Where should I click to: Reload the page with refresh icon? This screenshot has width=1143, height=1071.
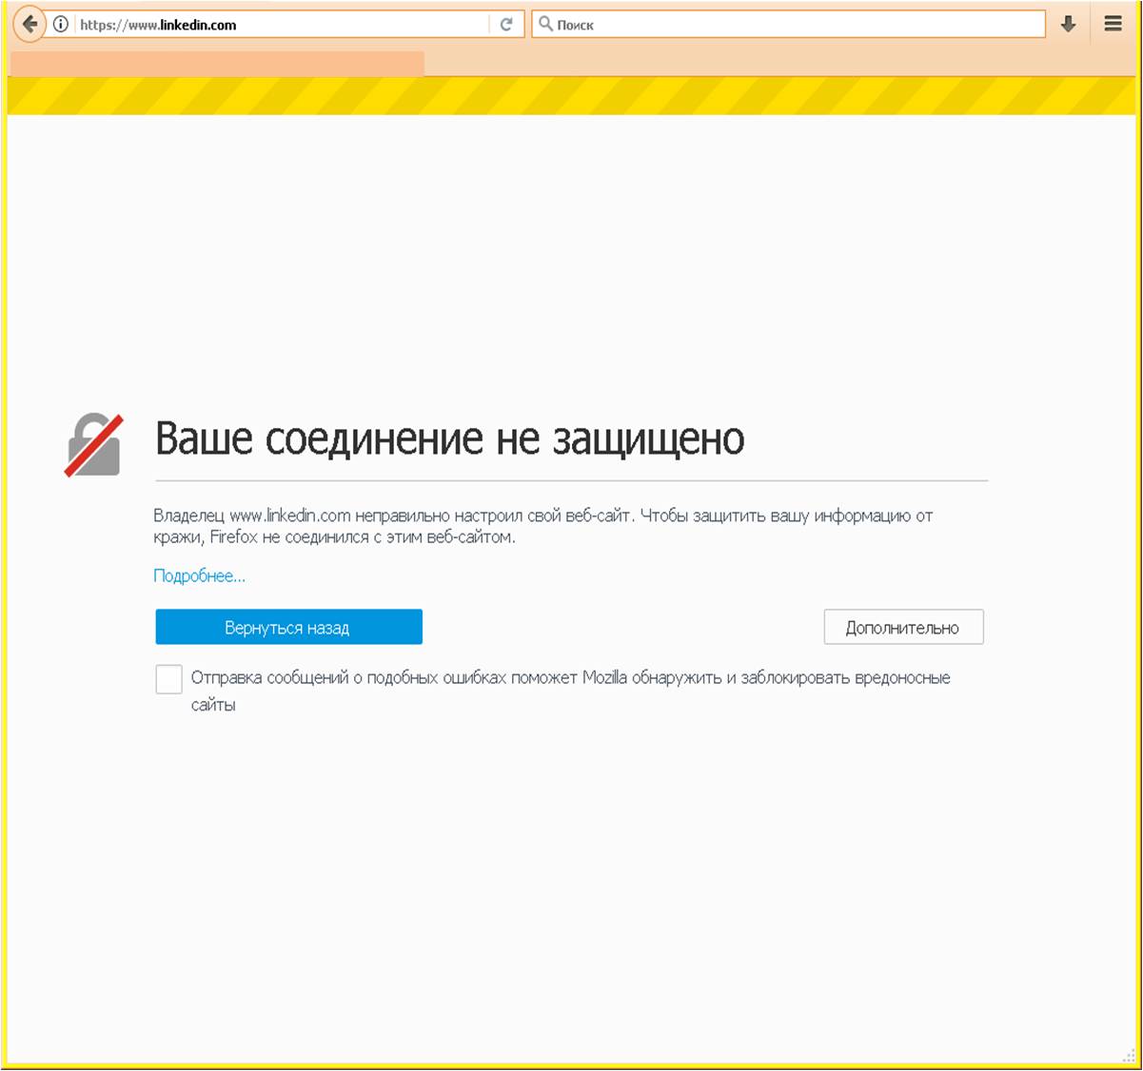click(506, 25)
